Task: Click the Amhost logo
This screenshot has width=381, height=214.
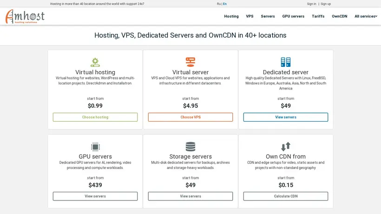Action: 25,17
